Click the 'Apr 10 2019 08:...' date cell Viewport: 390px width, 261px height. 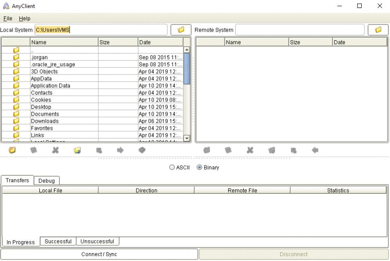point(160,100)
